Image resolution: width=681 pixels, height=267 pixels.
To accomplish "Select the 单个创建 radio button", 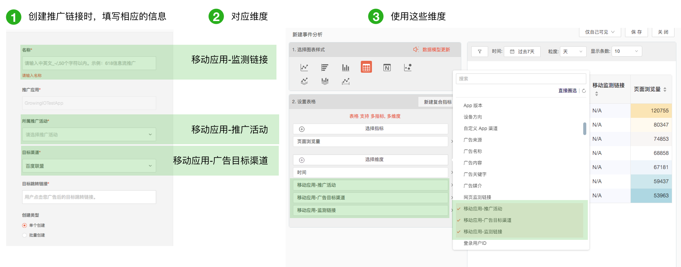I will (25, 225).
